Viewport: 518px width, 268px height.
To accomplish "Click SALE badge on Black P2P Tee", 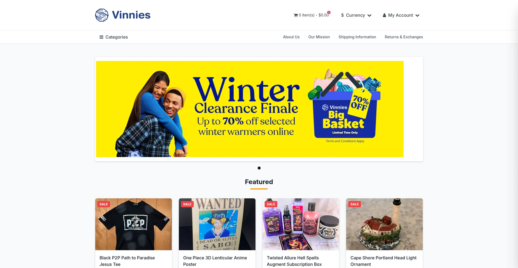I will (x=104, y=204).
